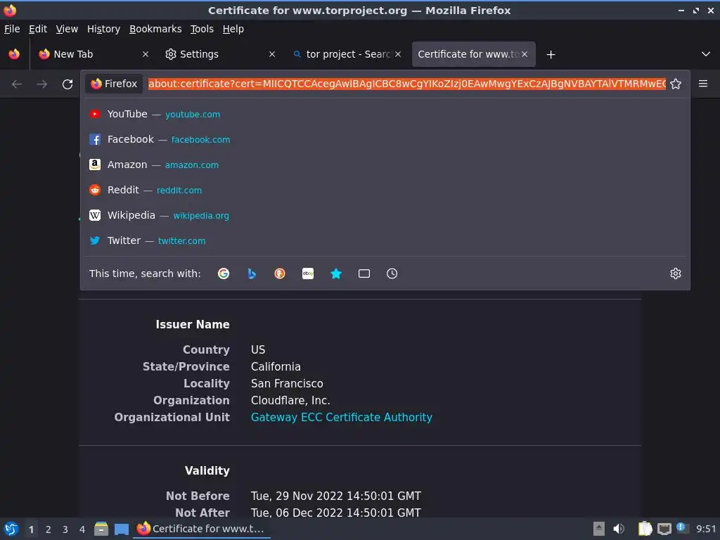Open the desktop application launcher menu
720x540 pixels.
pos(11,529)
